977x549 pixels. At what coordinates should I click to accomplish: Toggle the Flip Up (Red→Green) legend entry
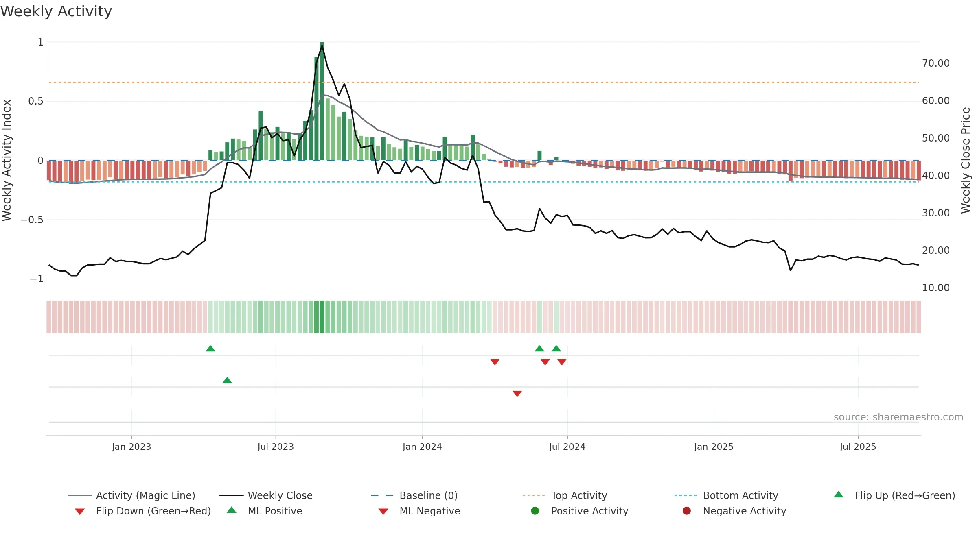[x=894, y=495]
